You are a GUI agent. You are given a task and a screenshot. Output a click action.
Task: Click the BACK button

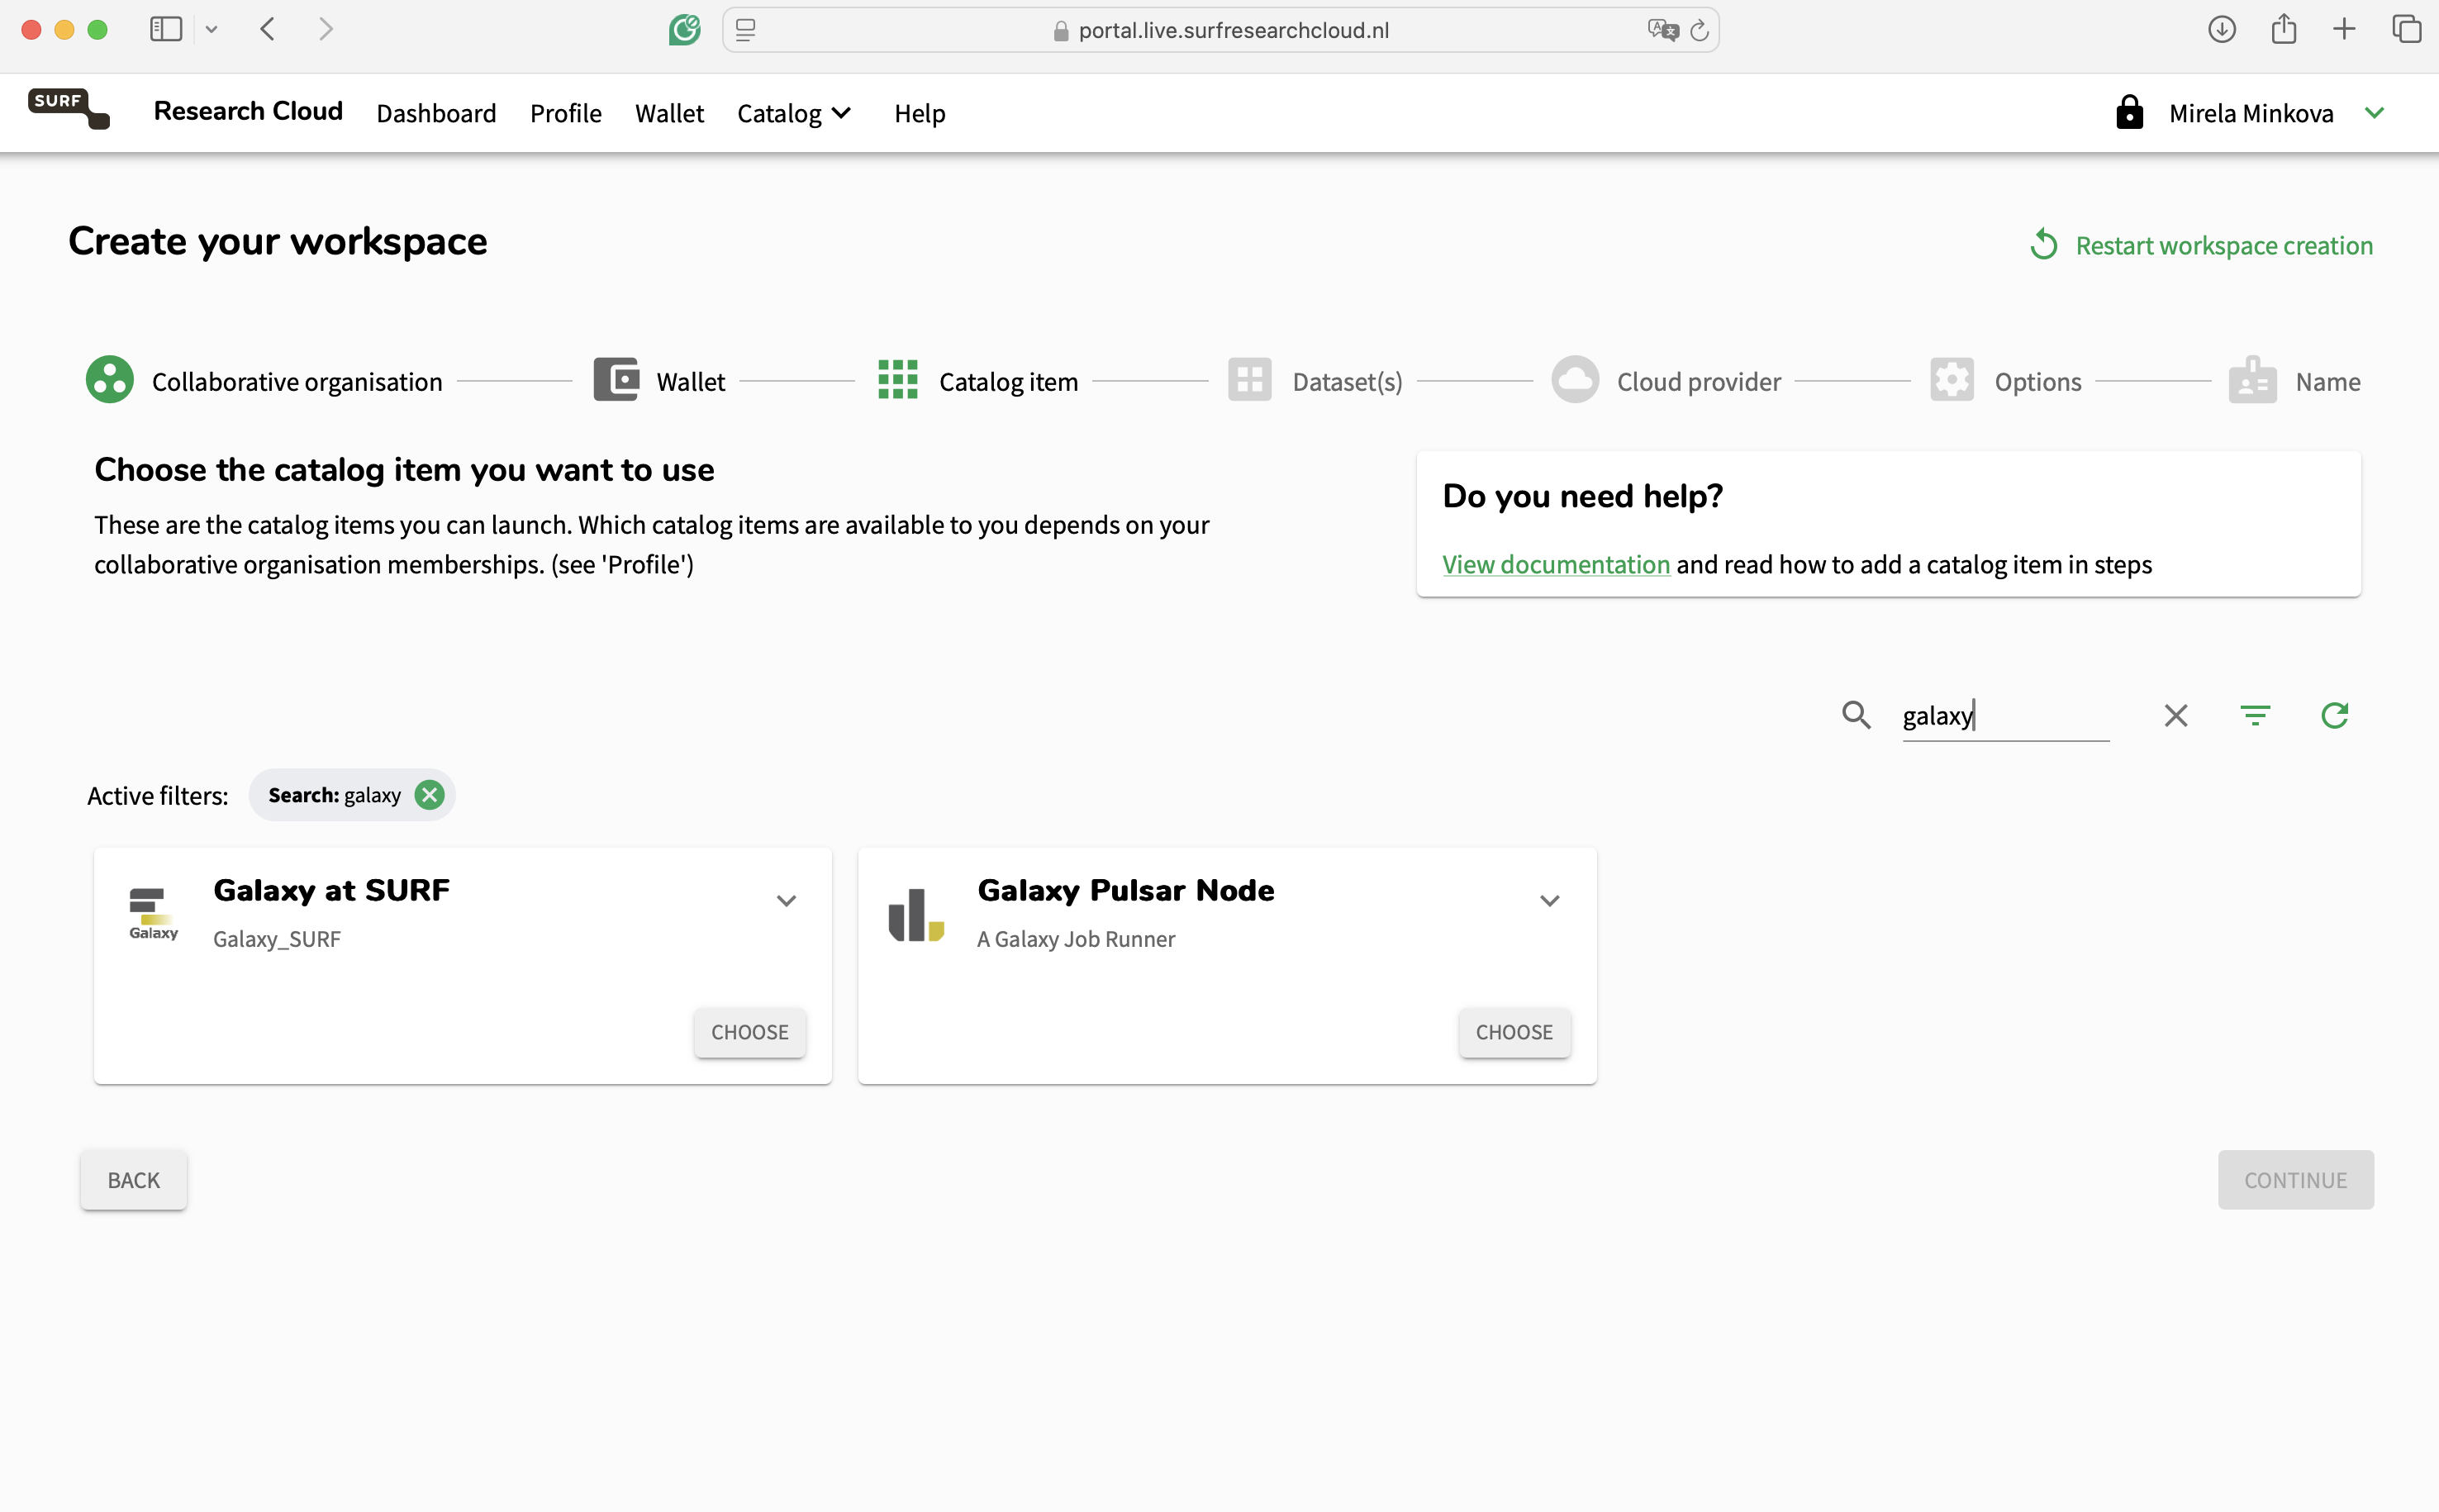[134, 1180]
